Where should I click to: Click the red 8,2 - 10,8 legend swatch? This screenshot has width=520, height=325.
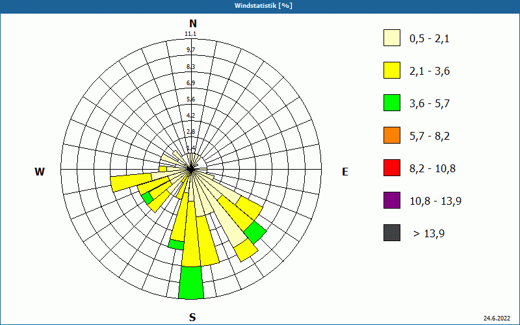[392, 168]
